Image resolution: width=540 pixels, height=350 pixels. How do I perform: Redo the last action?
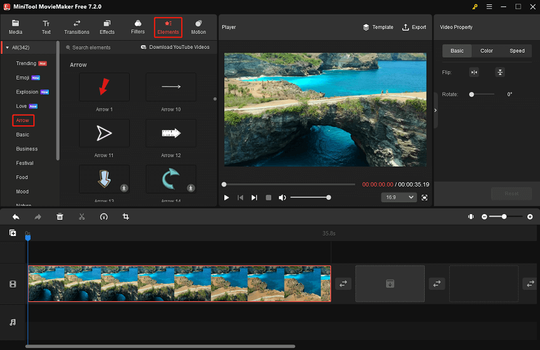[x=38, y=217]
